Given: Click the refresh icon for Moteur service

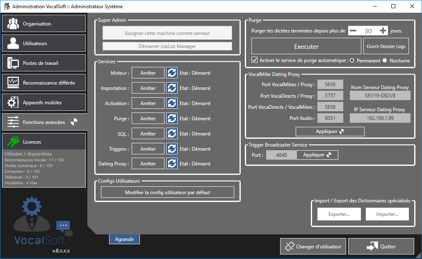Looking at the screenshot, I should click(x=172, y=73).
